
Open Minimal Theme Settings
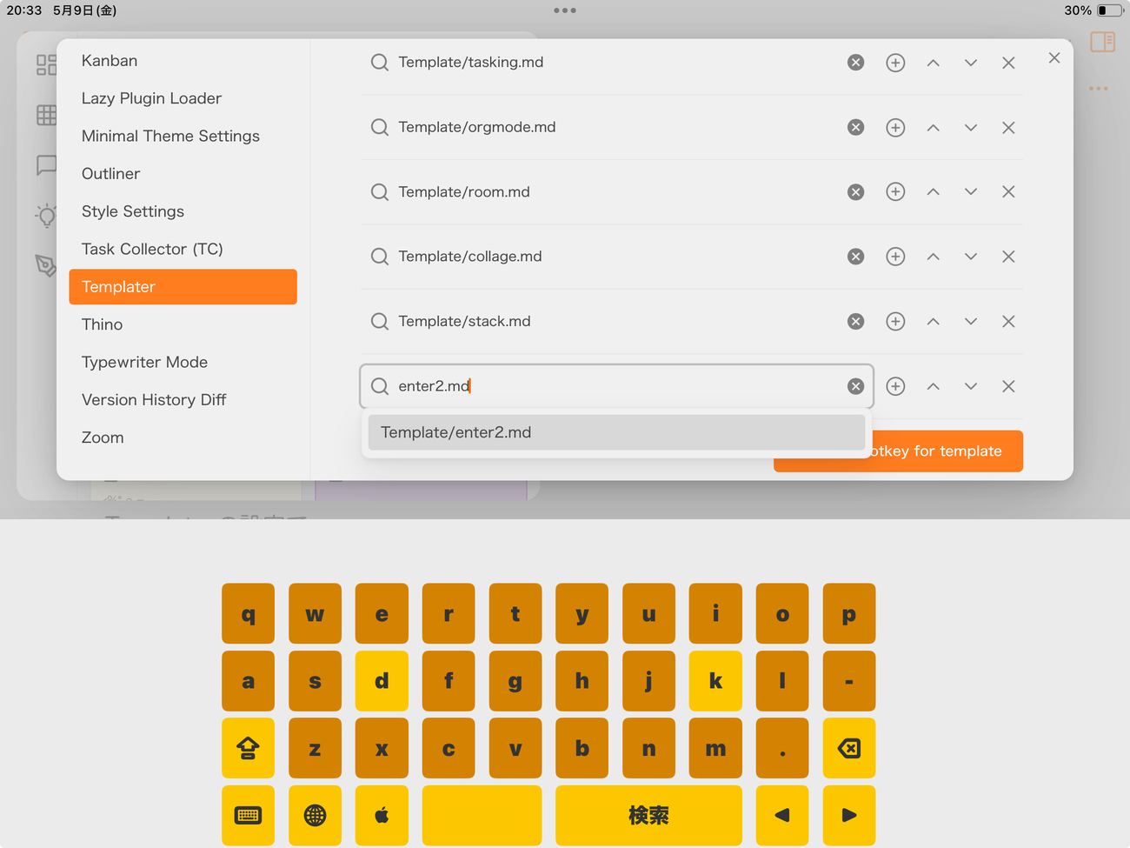[183, 136]
